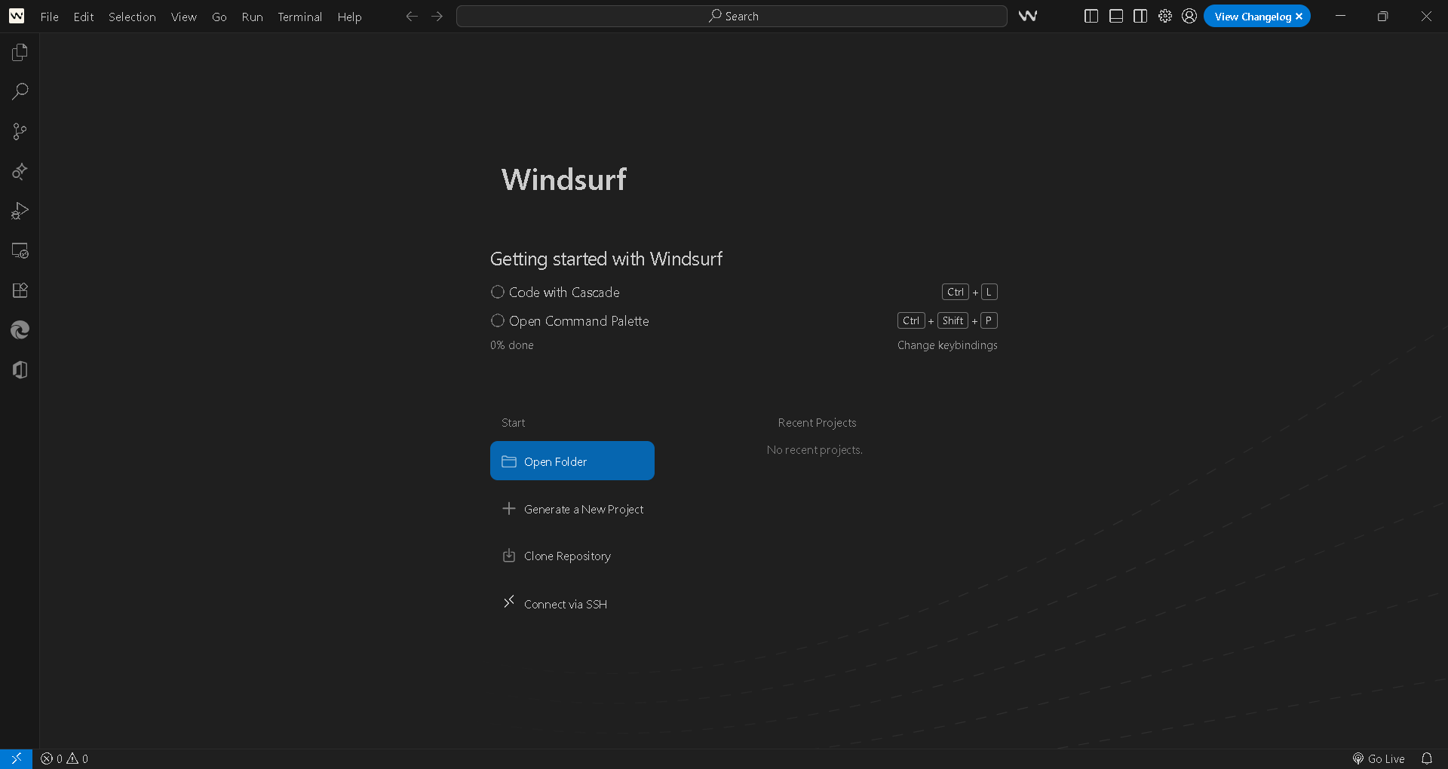The width and height of the screenshot is (1448, 769).
Task: Open the Explorer panel icon
Action: [20, 52]
